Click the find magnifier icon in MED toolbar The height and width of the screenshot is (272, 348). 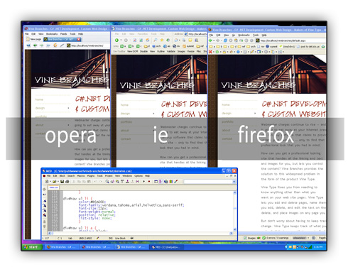click(107, 182)
